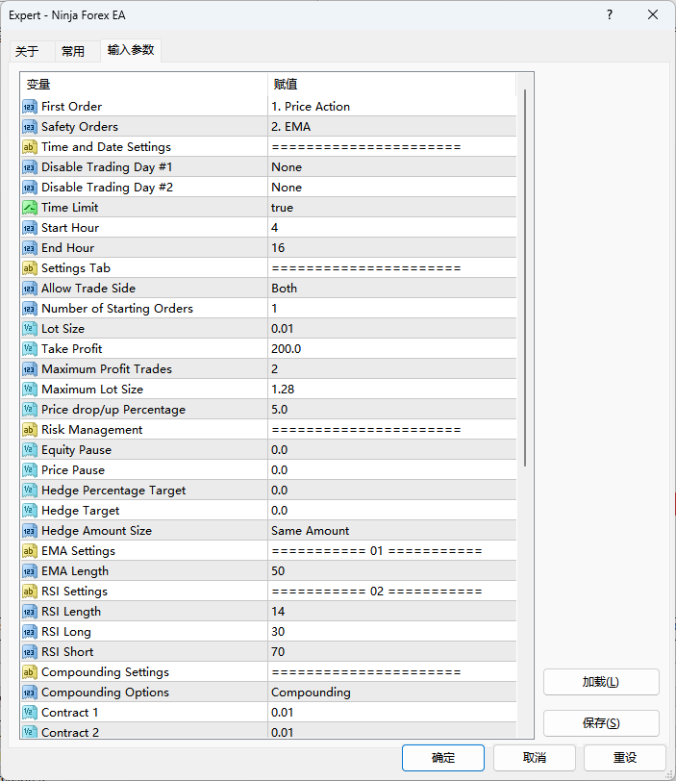Select the RSI Settings row label
The height and width of the screenshot is (781, 676).
75,592
